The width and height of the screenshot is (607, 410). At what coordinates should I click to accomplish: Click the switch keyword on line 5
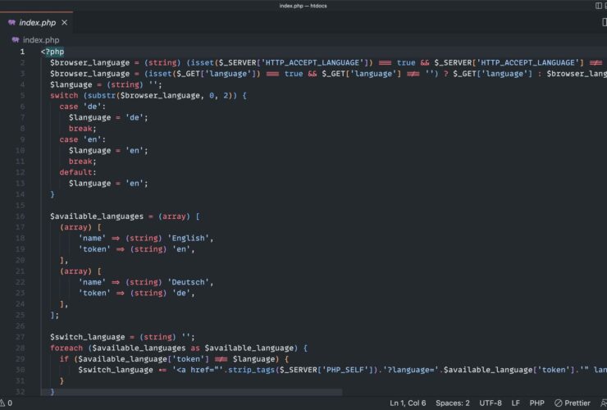pyautogui.click(x=64, y=96)
